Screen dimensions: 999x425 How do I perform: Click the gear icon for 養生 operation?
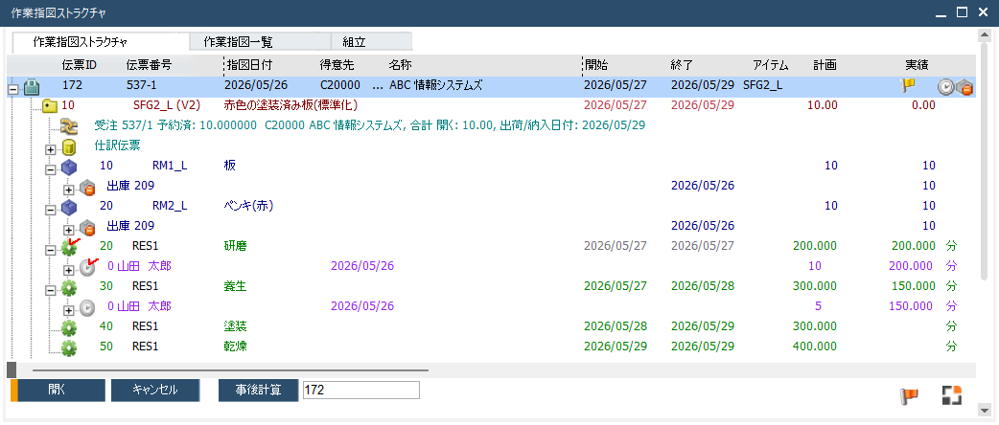[69, 288]
